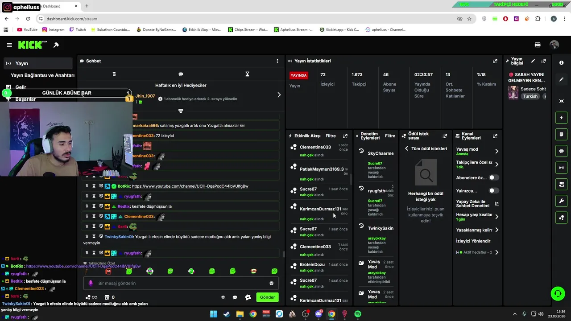Open Windows Start menu
571x321 pixels.
(214, 314)
